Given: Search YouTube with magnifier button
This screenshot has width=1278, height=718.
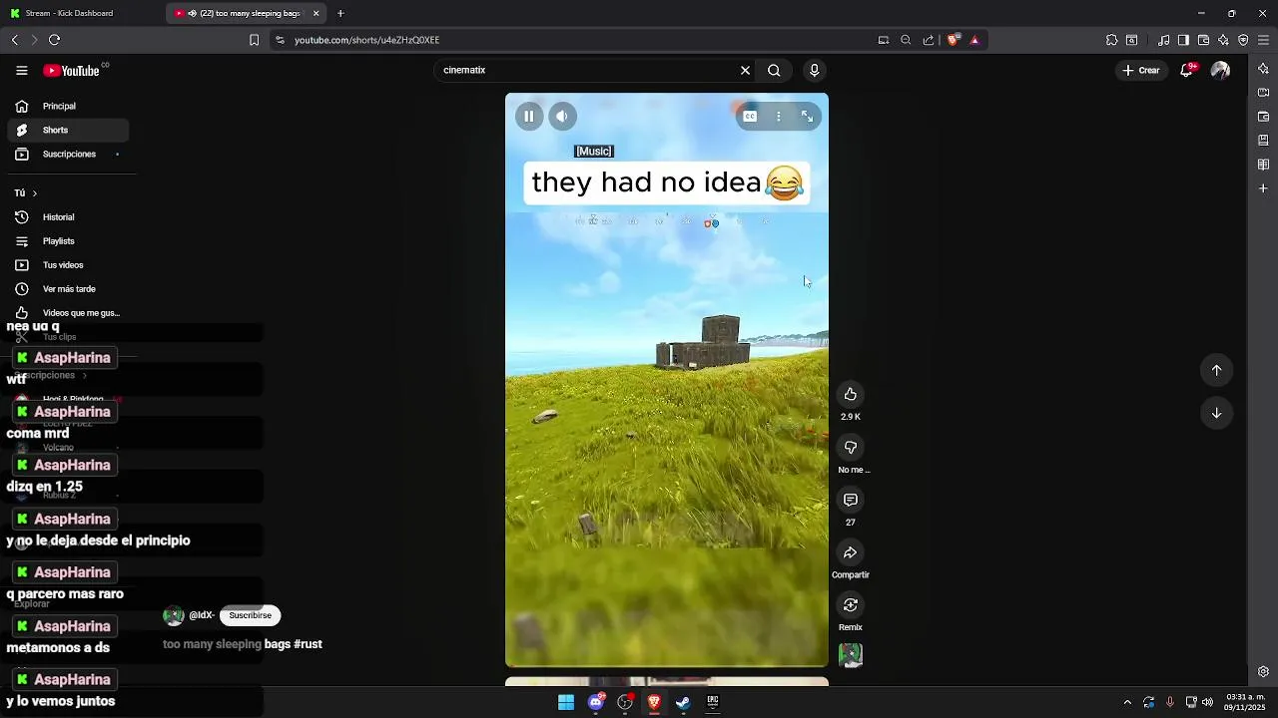Looking at the screenshot, I should (x=774, y=71).
